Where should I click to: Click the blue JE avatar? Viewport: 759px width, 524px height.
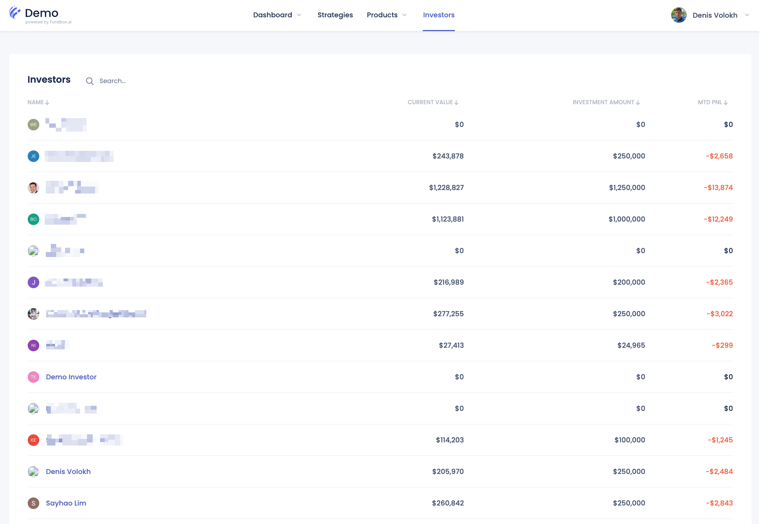click(x=33, y=156)
